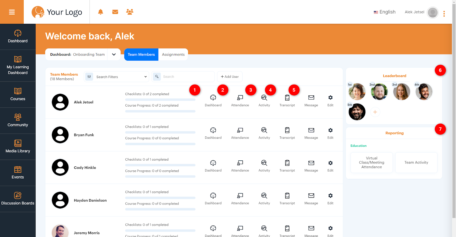The height and width of the screenshot is (237, 456).
Task: Select the Team Members tab
Action: click(x=141, y=54)
